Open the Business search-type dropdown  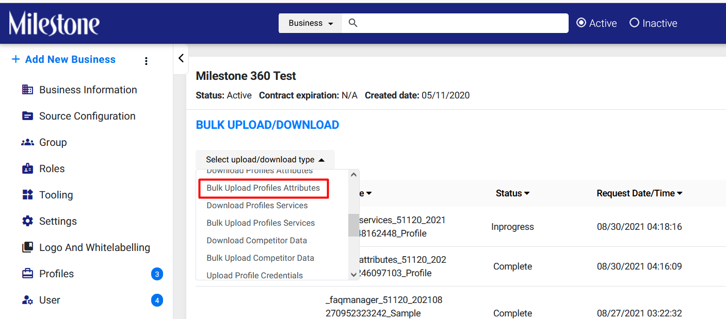[310, 23]
